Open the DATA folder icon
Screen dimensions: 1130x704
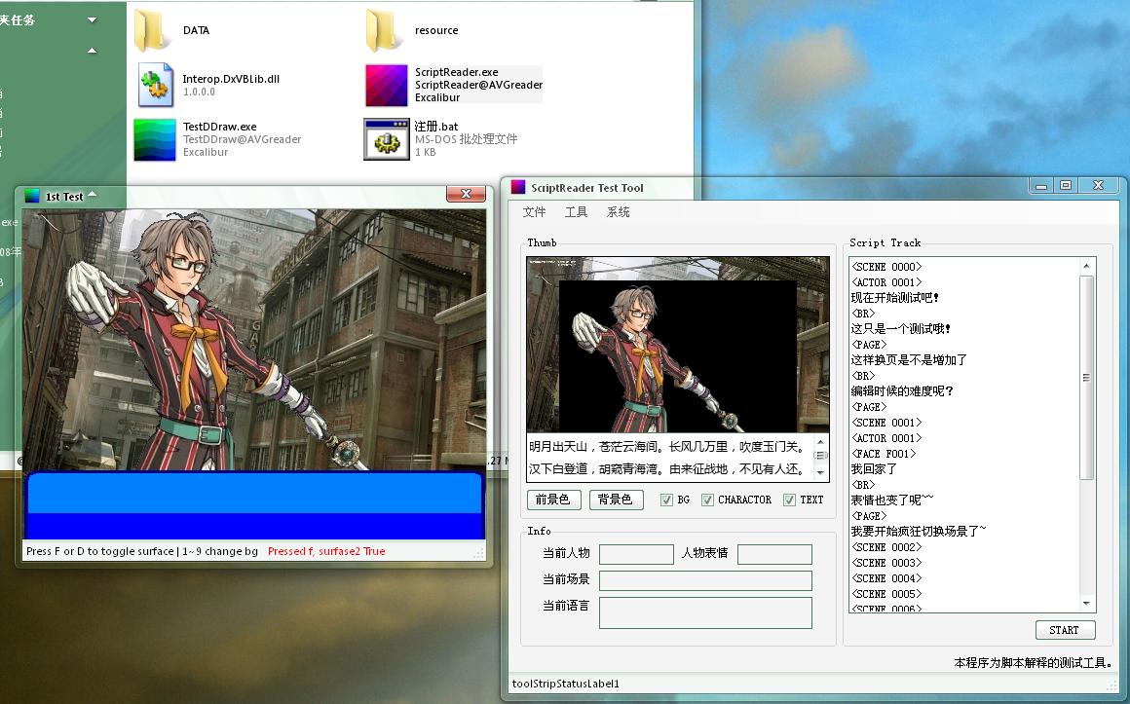pyautogui.click(x=154, y=30)
